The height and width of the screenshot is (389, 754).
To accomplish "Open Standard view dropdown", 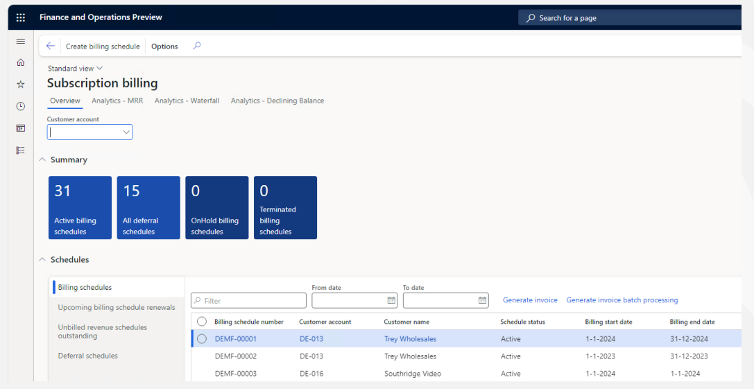I will tap(76, 68).
